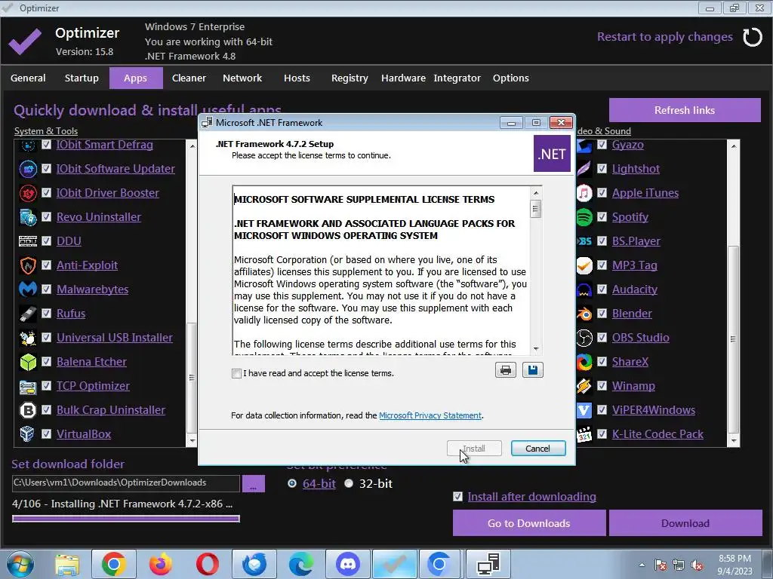Toggle Install after downloading checkbox
Viewport: 773px width, 579px height.
458,496
